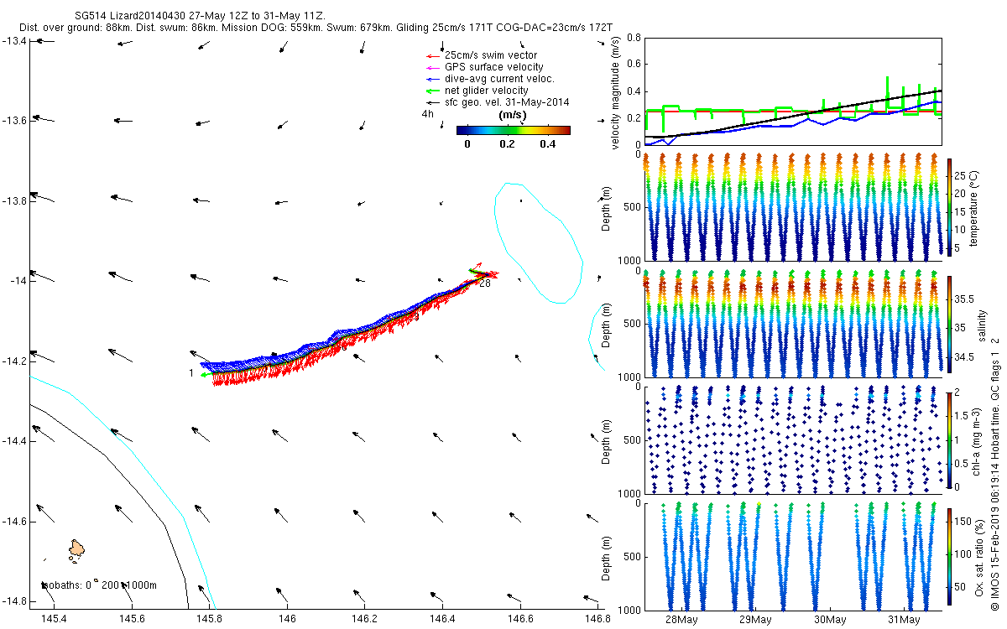Click the '29May' date label on the time axis
Image resolution: width=1007 pixels, height=629 pixels.
click(x=755, y=620)
